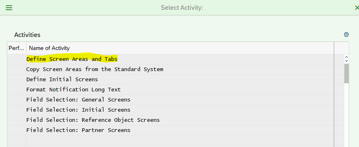Open the hamburger menu icon

coord(9,8)
